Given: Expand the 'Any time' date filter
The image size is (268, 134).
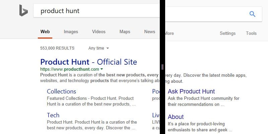Looking at the screenshot, I should point(98,48).
